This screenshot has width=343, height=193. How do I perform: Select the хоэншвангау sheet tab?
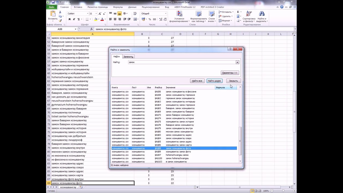coord(68,187)
